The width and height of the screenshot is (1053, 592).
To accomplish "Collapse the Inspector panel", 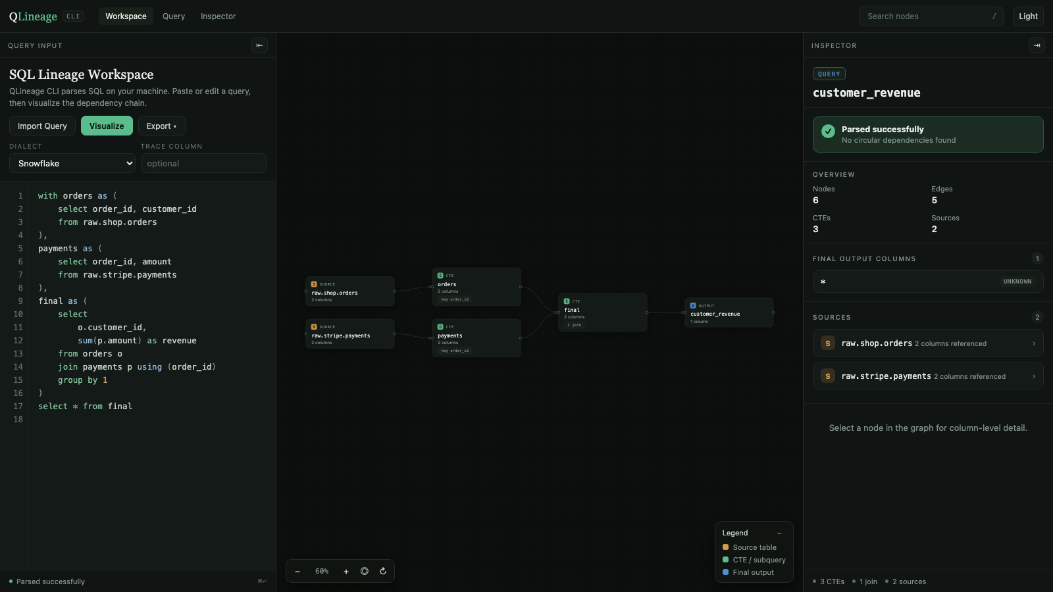I will point(1037,45).
